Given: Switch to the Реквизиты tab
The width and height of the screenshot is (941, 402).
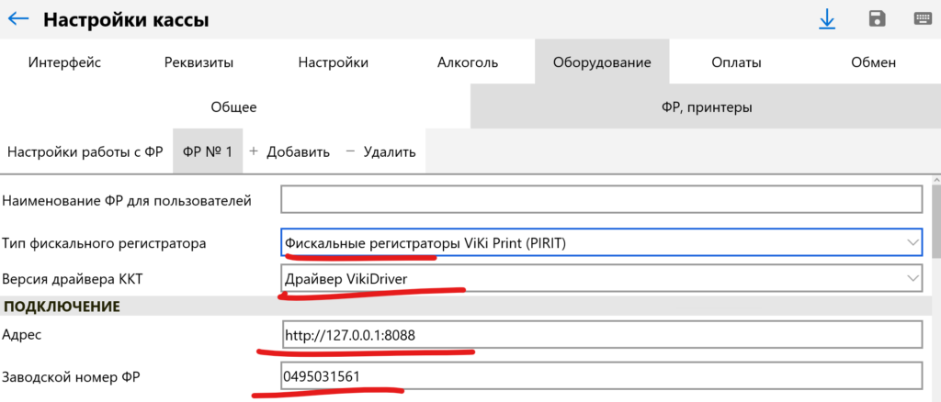Looking at the screenshot, I should tap(198, 62).
